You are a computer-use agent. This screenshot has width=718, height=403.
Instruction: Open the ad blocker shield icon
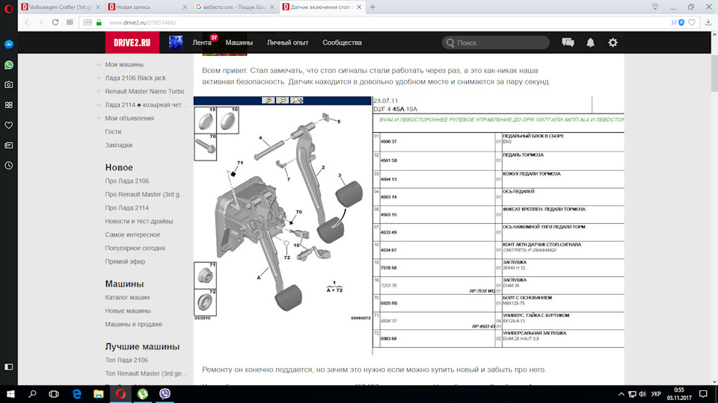pos(681,22)
